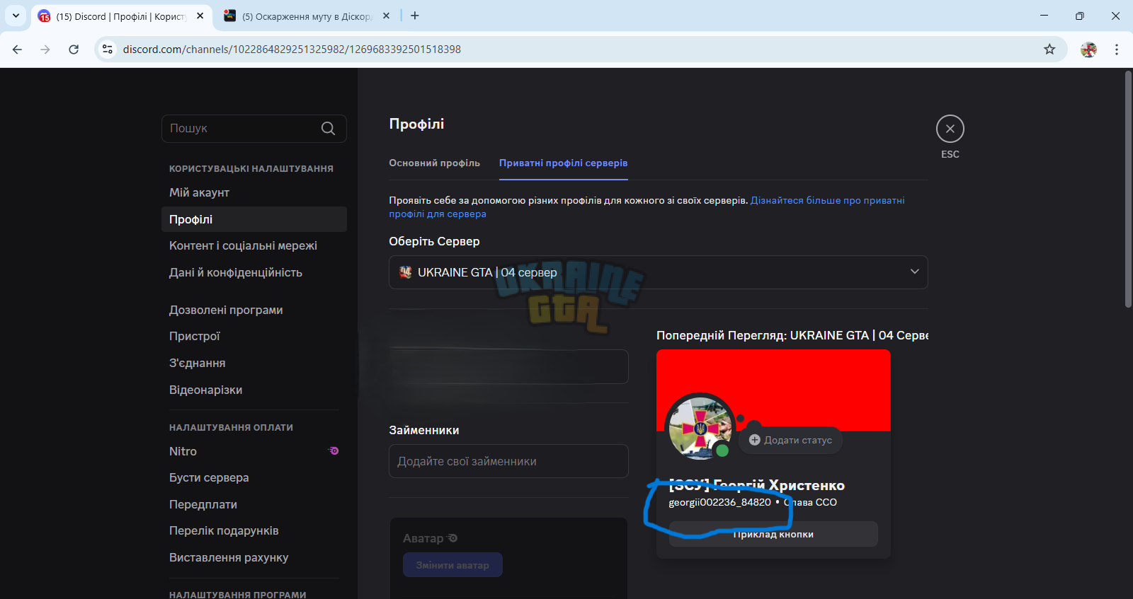Viewport: 1133px width, 599px height.
Task: Open Nitro billing settings
Action: [254, 451]
